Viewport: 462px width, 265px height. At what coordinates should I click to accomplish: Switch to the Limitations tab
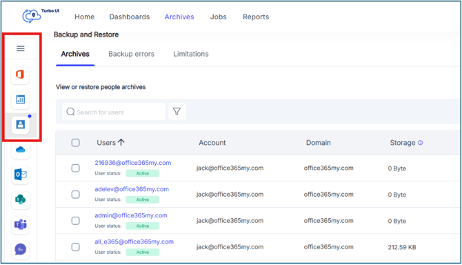191,54
